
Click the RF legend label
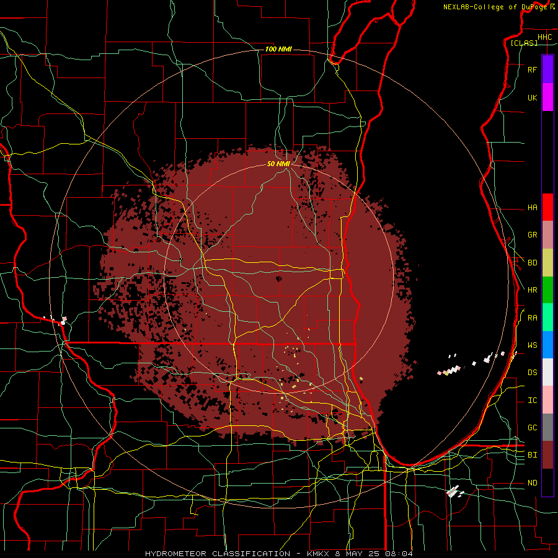point(532,69)
